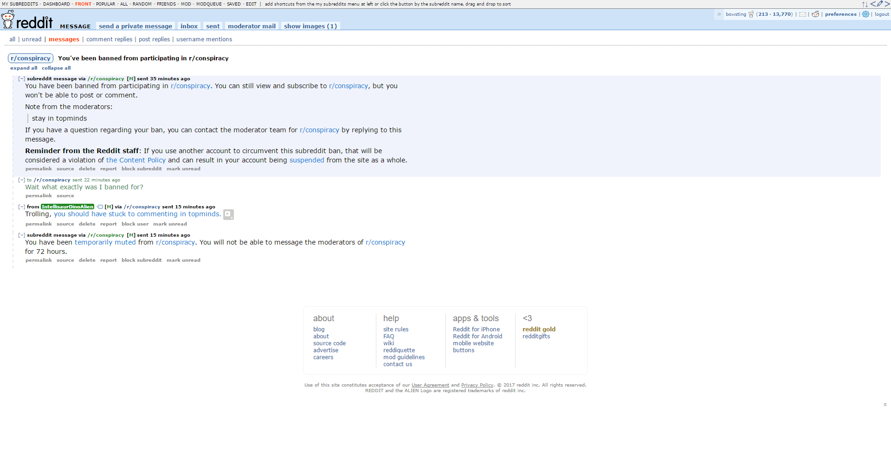Click permalink on the 22 minutes ago message
The image size is (891, 452).
[x=39, y=196]
